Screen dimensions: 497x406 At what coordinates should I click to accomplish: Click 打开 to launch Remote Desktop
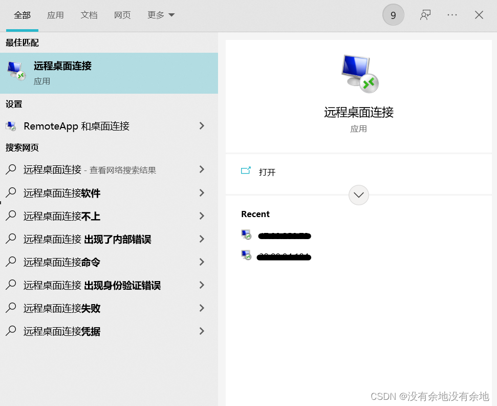(267, 172)
